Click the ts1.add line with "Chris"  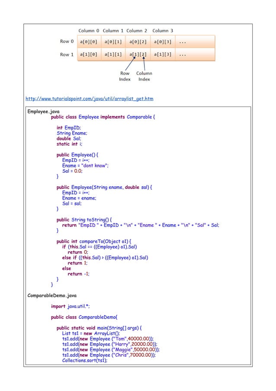click(x=109, y=355)
